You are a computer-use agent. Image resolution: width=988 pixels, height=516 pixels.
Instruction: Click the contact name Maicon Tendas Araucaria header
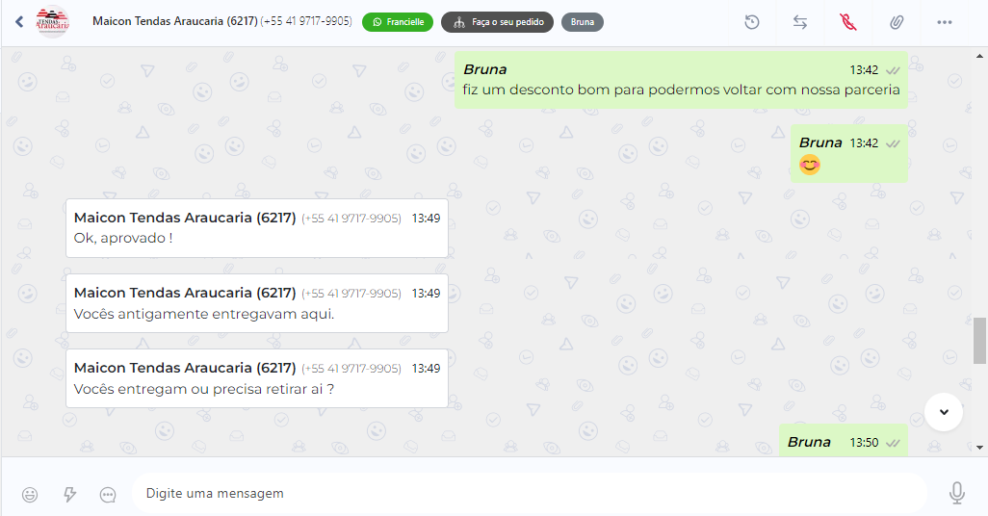point(174,21)
